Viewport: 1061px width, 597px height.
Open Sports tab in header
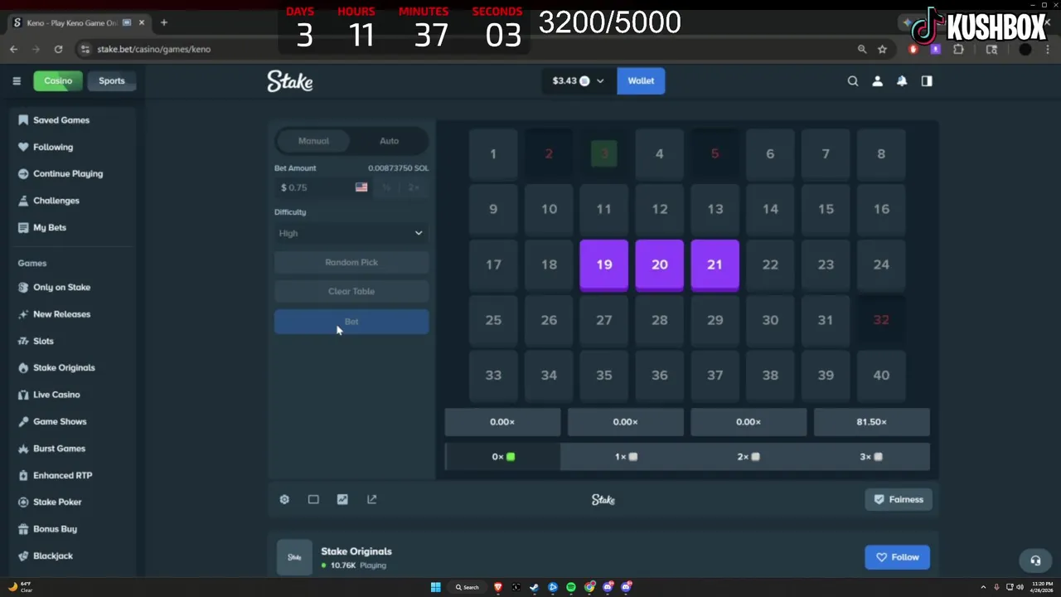tap(111, 80)
